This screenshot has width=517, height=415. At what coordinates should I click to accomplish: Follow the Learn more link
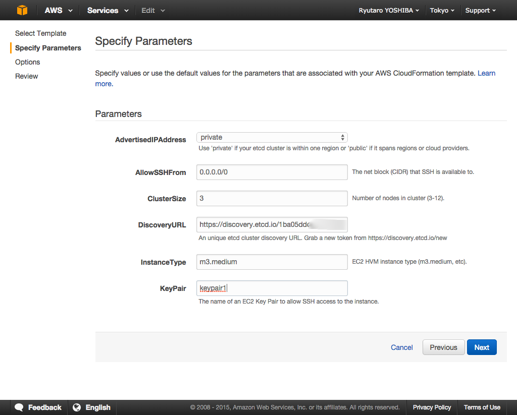coord(486,73)
